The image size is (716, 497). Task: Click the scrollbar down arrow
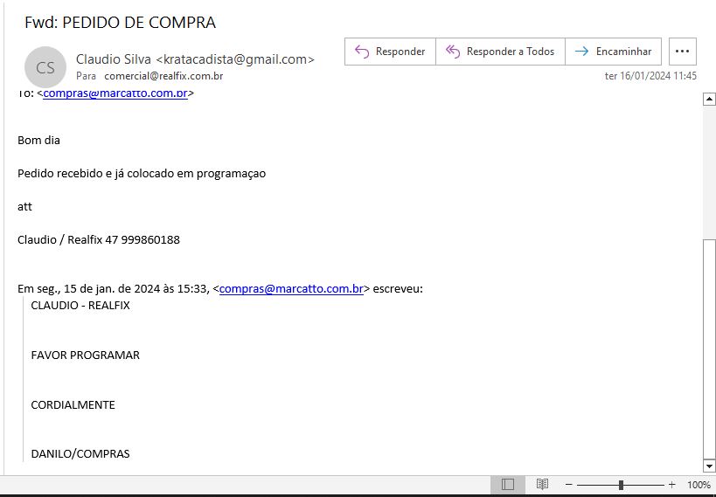(709, 466)
